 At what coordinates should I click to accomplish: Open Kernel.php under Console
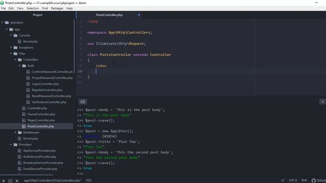(31, 42)
